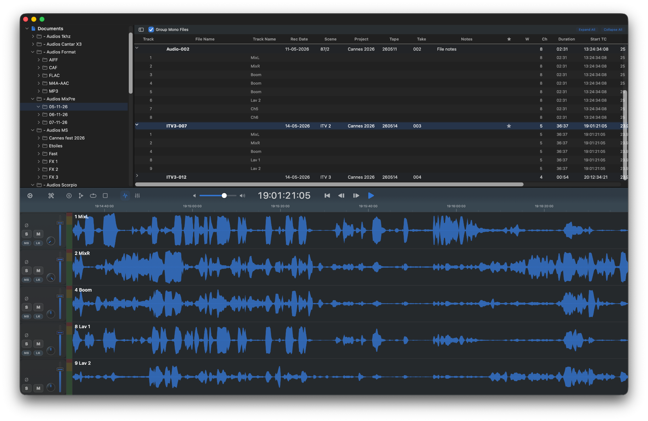
Task: Adjust the pan knob on 2 MixR
Action: click(51, 278)
